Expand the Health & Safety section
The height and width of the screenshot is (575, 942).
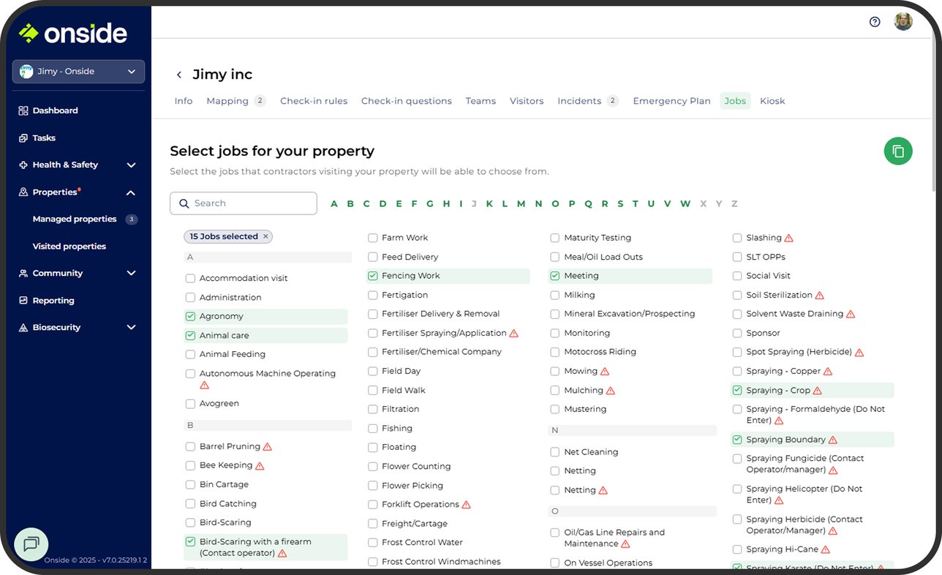pyautogui.click(x=131, y=165)
